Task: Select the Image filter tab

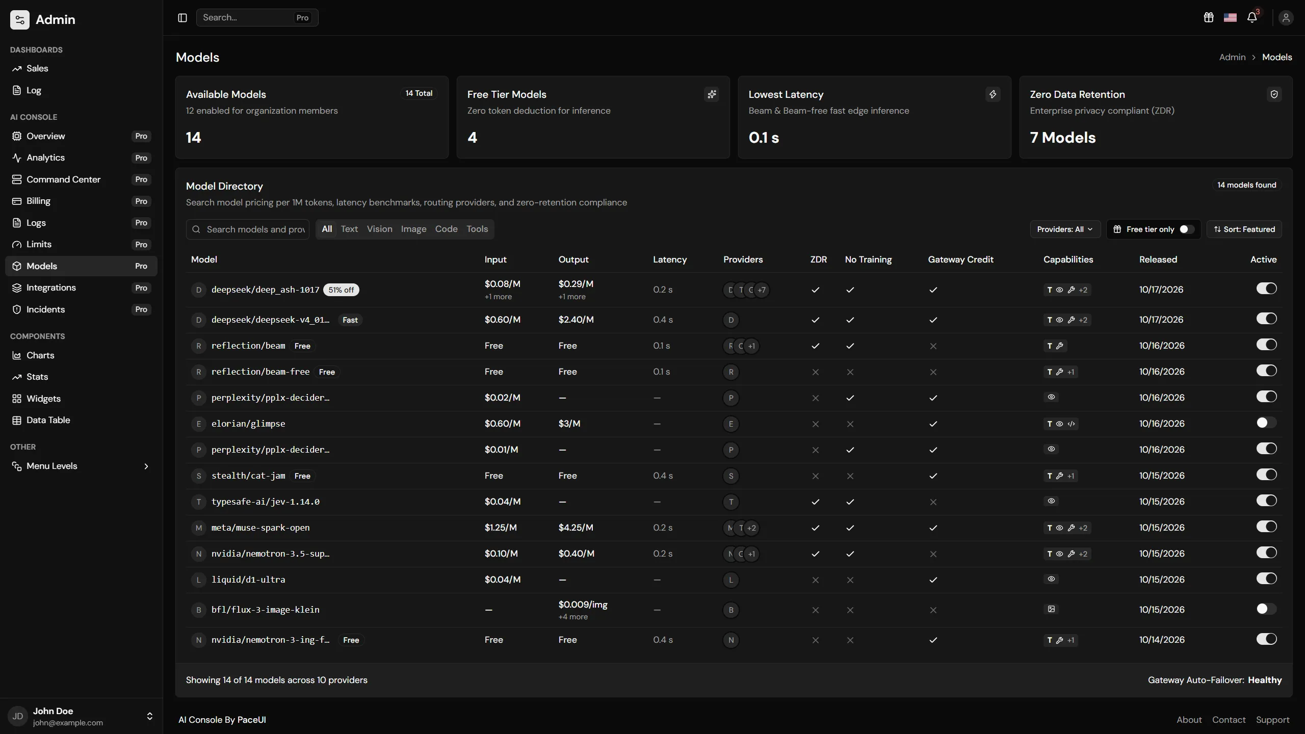Action: (x=413, y=229)
